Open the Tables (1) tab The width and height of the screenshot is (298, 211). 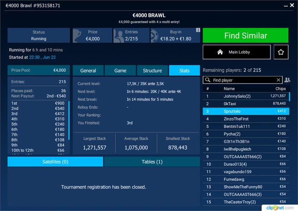(152, 162)
